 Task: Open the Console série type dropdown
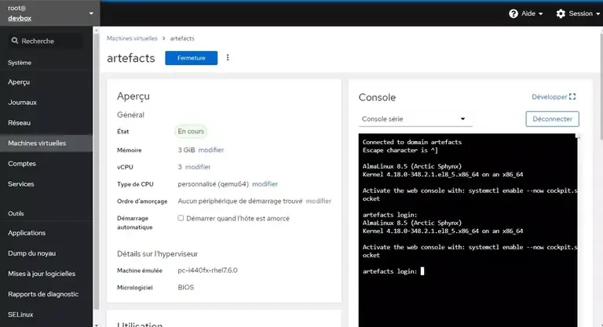coord(415,119)
